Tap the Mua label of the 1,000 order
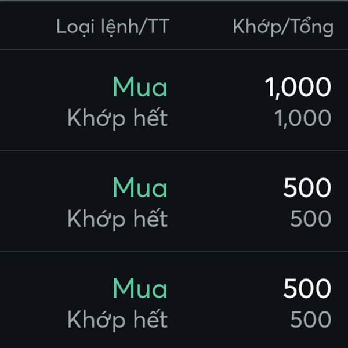The width and height of the screenshot is (348, 348). pos(140,86)
